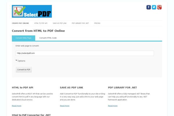Viewport: 174px width, 116px height.
Task: Click the 'SAVE AS PDF LINK' heading
Action: pyautogui.click(x=71, y=88)
